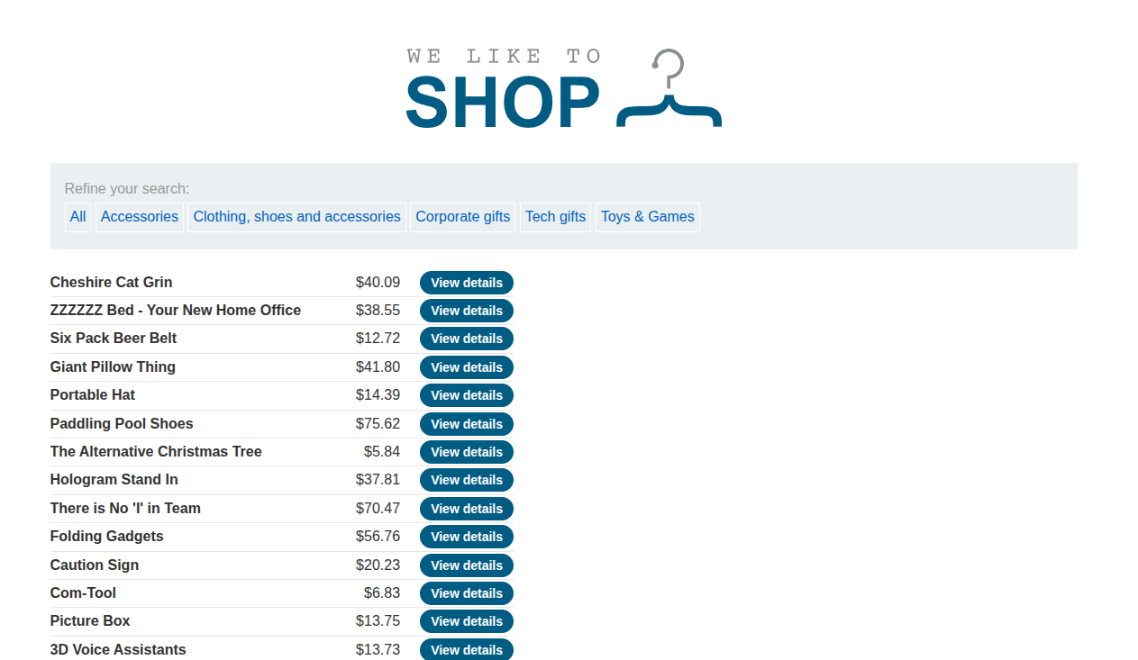Click the Hologram Stand In name
The width and height of the screenshot is (1138, 660).
coord(114,480)
